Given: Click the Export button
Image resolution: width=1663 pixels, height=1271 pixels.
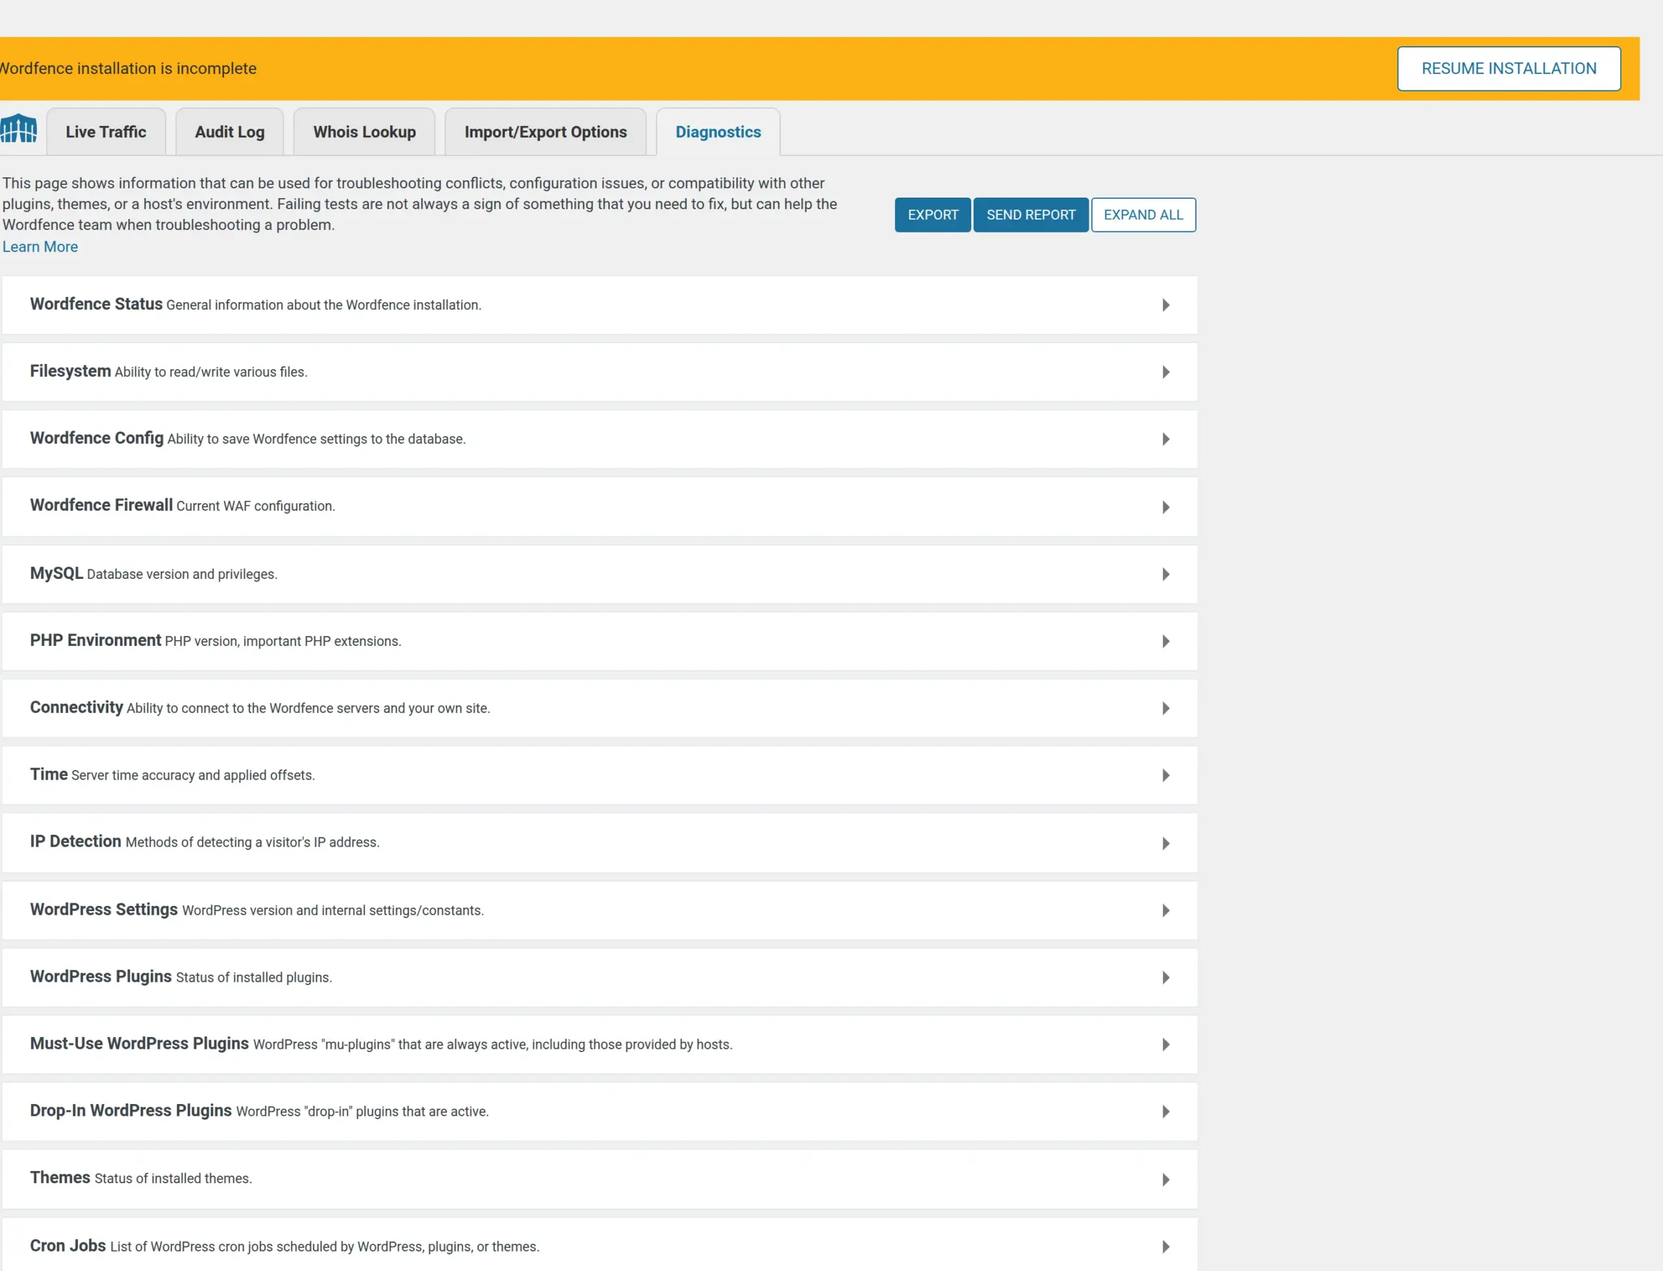Looking at the screenshot, I should (932, 215).
